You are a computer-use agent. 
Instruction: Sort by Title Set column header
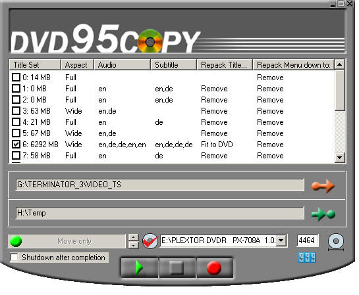click(x=35, y=65)
